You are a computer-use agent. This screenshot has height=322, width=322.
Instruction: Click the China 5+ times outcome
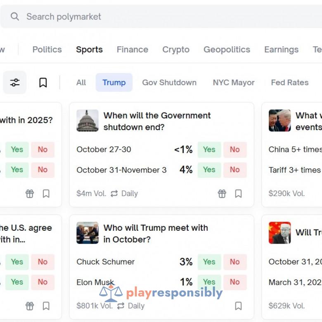point(295,149)
